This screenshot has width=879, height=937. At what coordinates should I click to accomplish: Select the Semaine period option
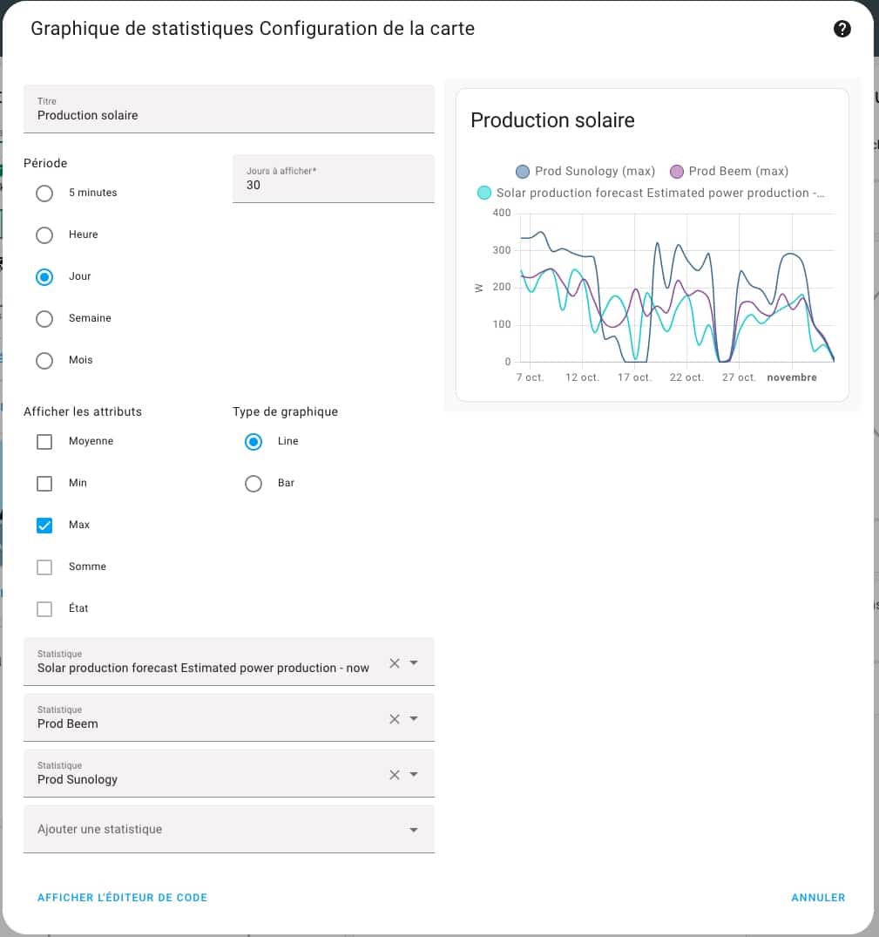44,319
